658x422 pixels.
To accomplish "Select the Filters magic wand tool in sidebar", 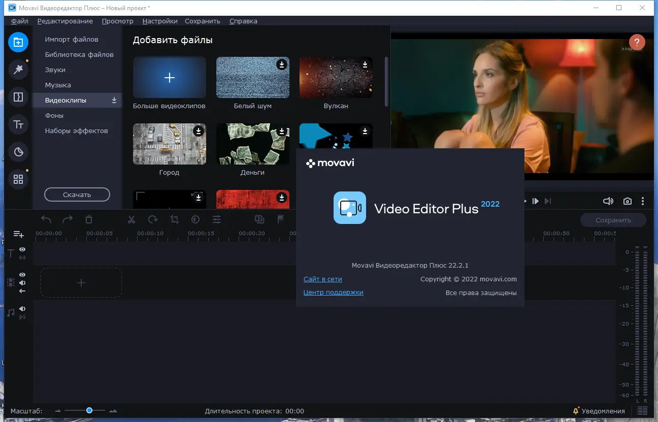I will click(x=18, y=70).
